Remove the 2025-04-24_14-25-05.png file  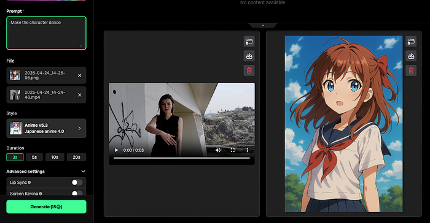click(x=79, y=75)
